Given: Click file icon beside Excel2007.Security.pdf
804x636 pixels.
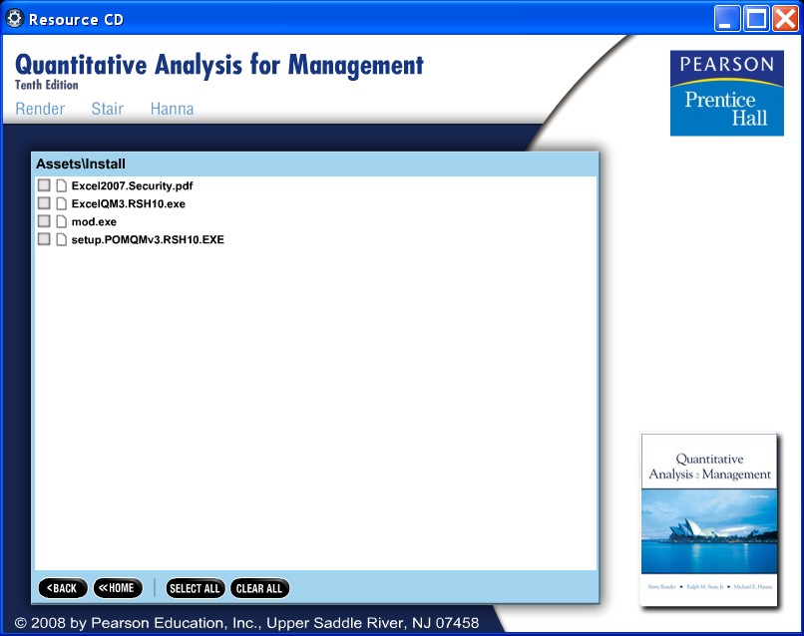Looking at the screenshot, I should click(x=61, y=185).
